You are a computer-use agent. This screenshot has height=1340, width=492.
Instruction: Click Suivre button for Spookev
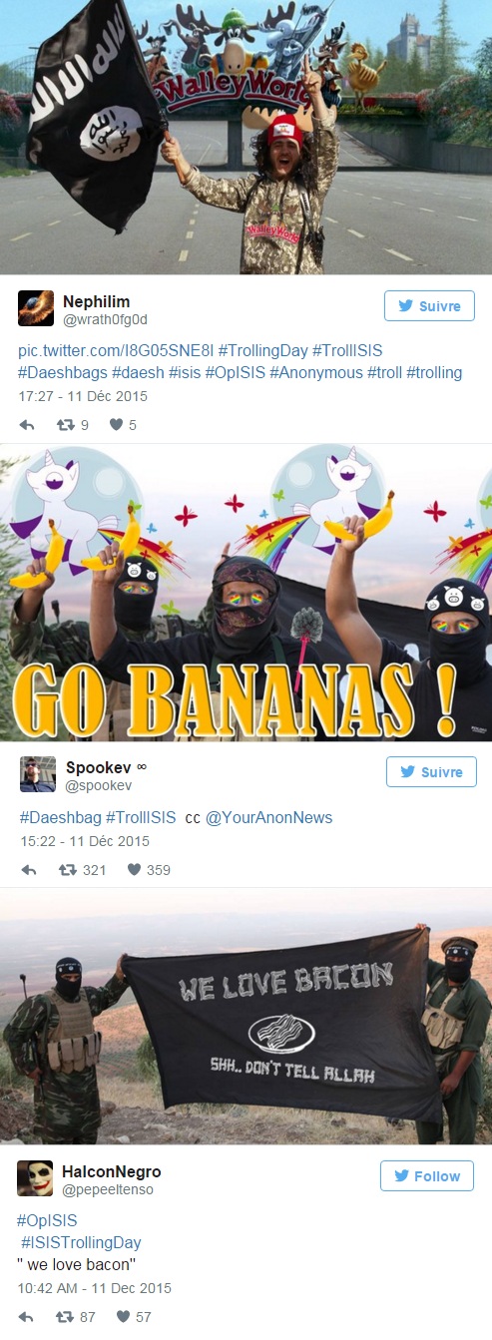(x=431, y=771)
